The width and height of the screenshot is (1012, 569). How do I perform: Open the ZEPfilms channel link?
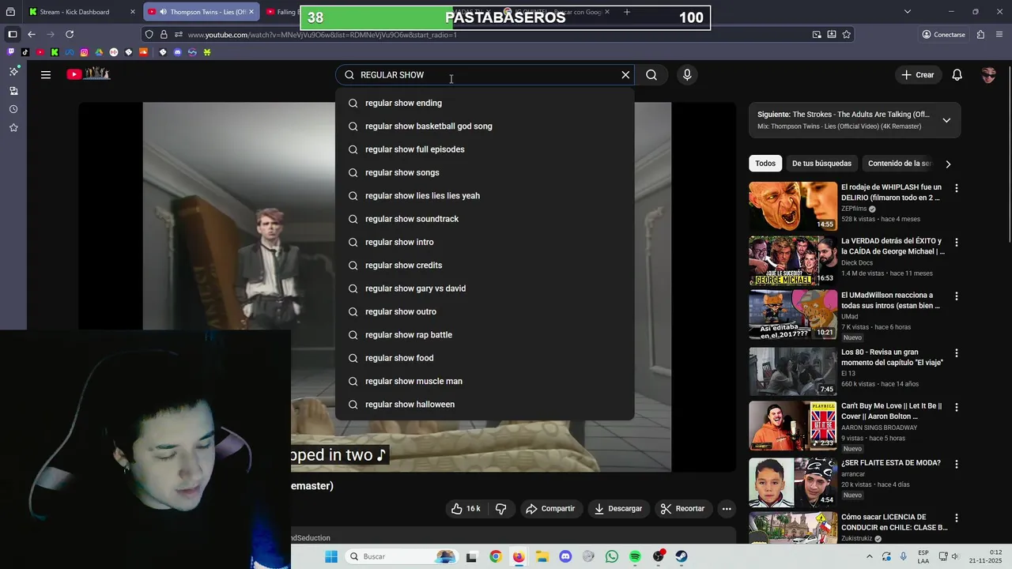tap(854, 209)
